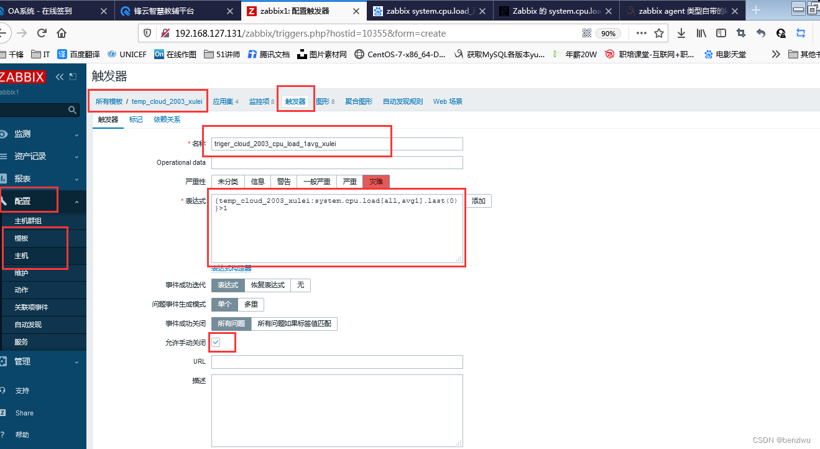Open the 标记 tab

point(136,119)
